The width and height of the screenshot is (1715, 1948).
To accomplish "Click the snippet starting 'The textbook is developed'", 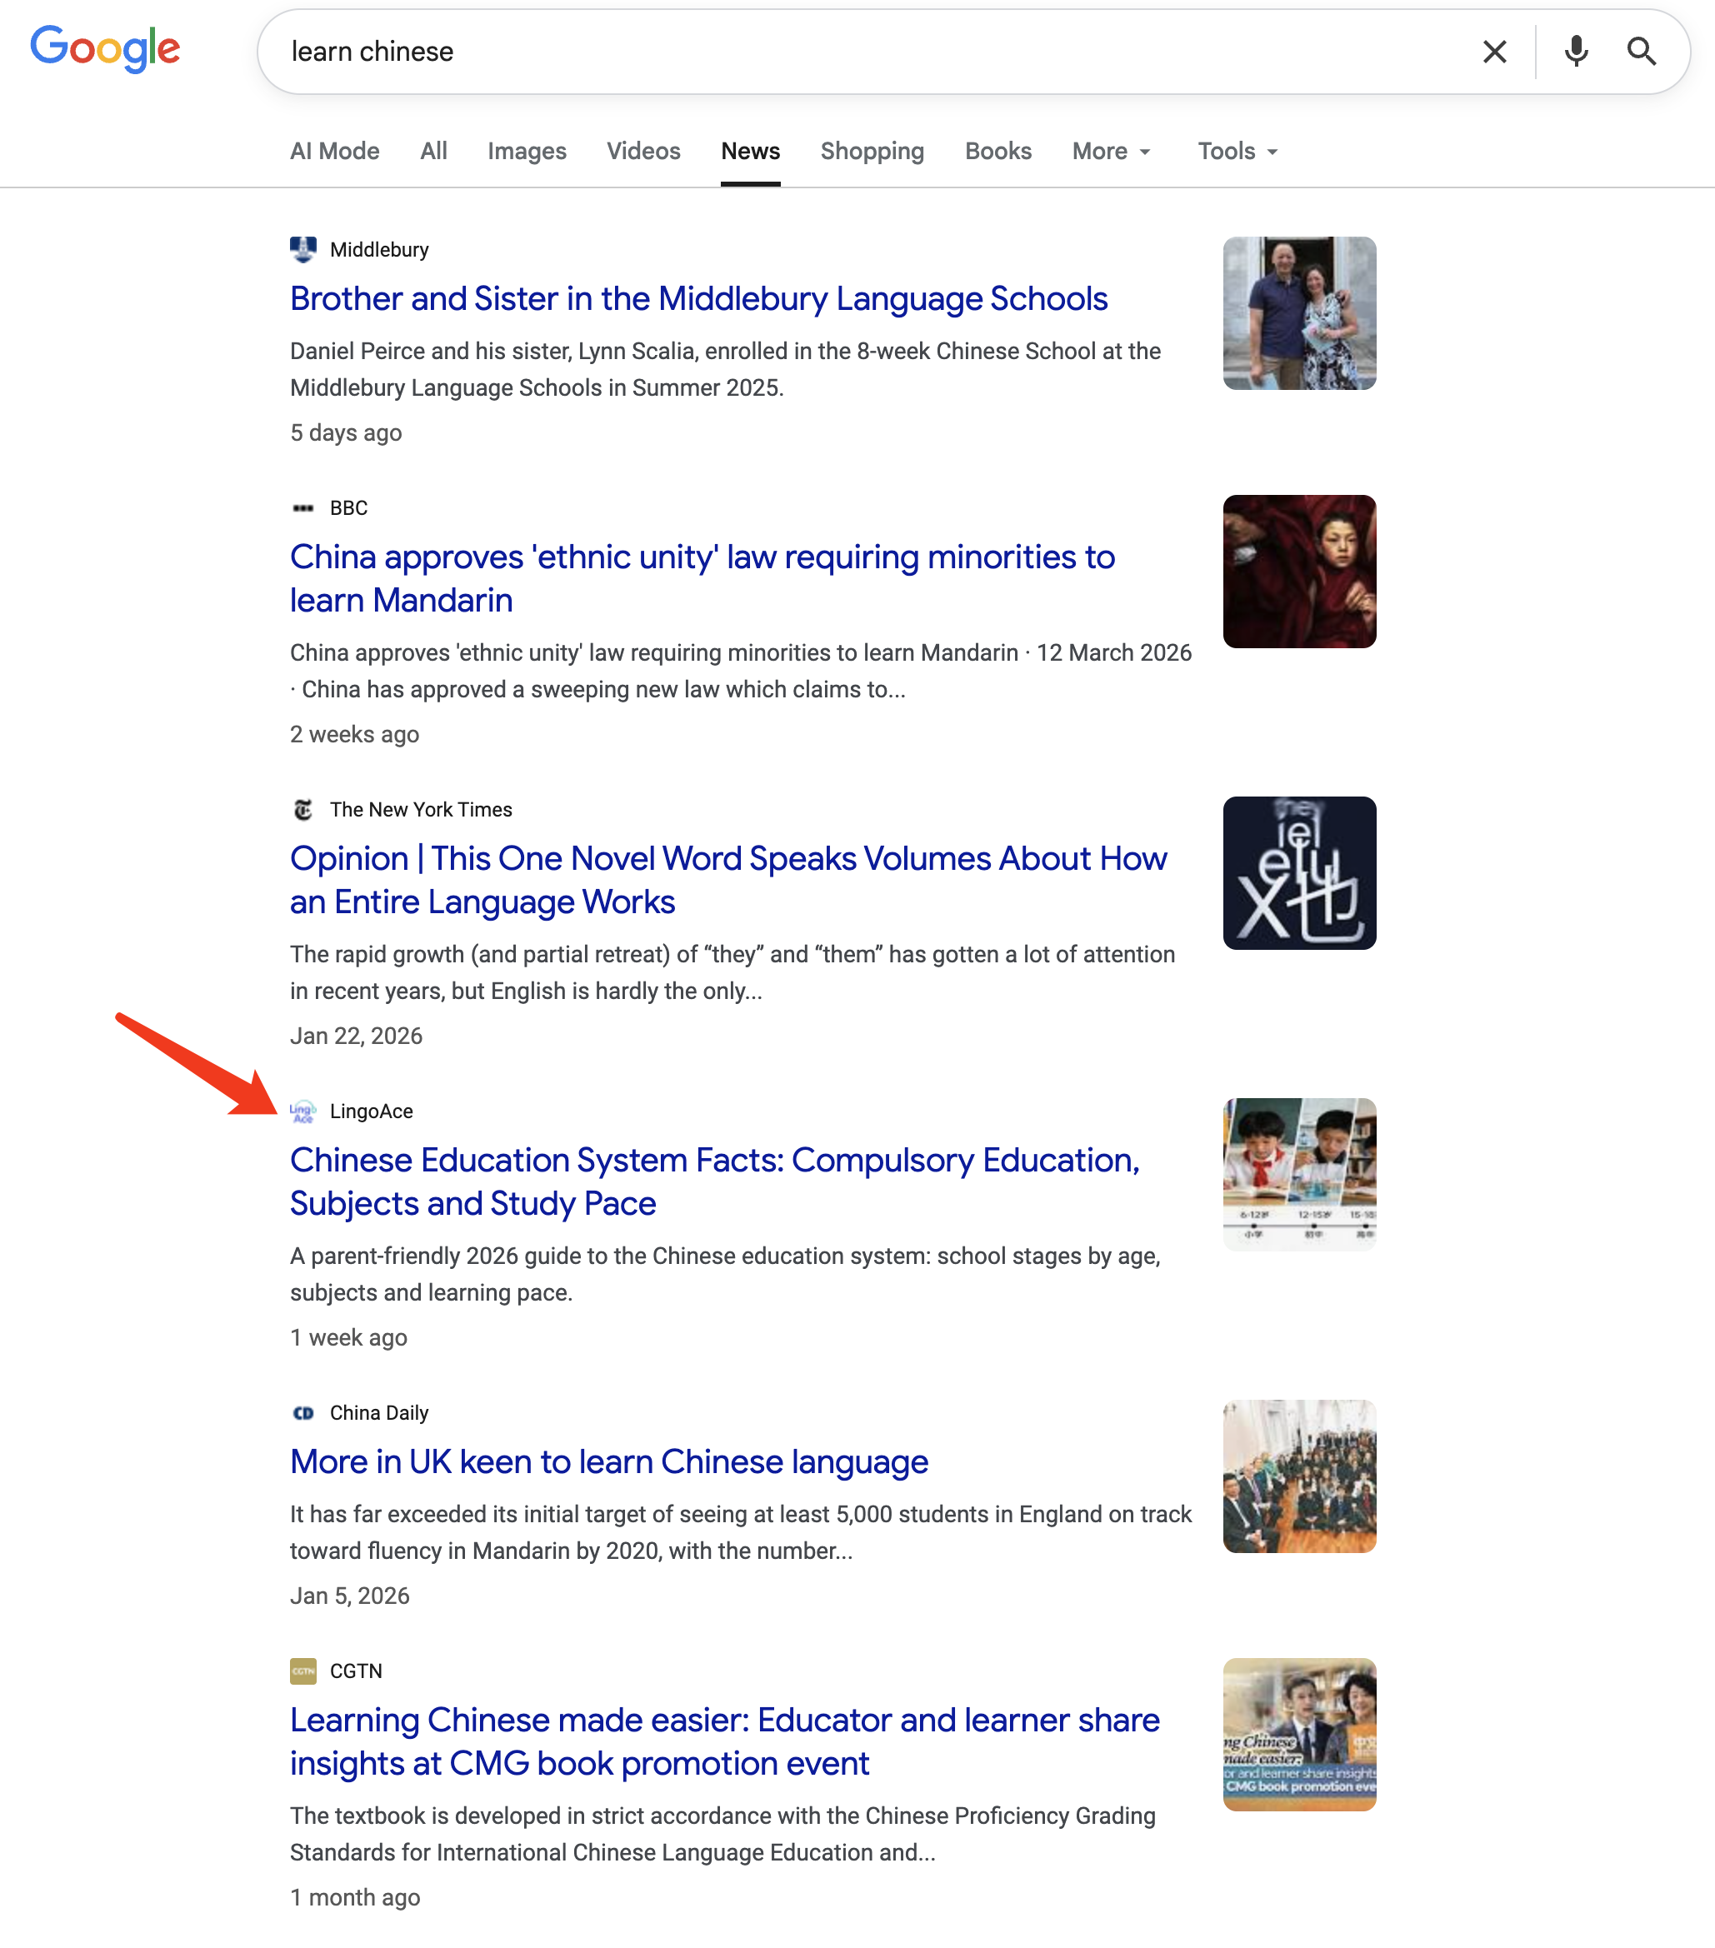I will (x=722, y=1835).
